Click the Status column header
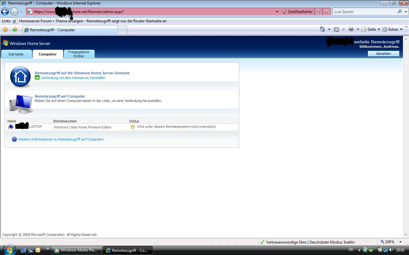This screenshot has height=255, width=409. pyautogui.click(x=134, y=121)
